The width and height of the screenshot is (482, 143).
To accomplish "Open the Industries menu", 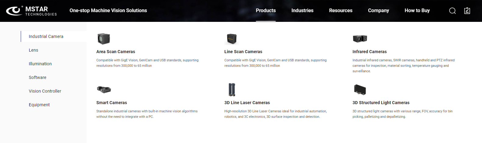I will tap(302, 11).
